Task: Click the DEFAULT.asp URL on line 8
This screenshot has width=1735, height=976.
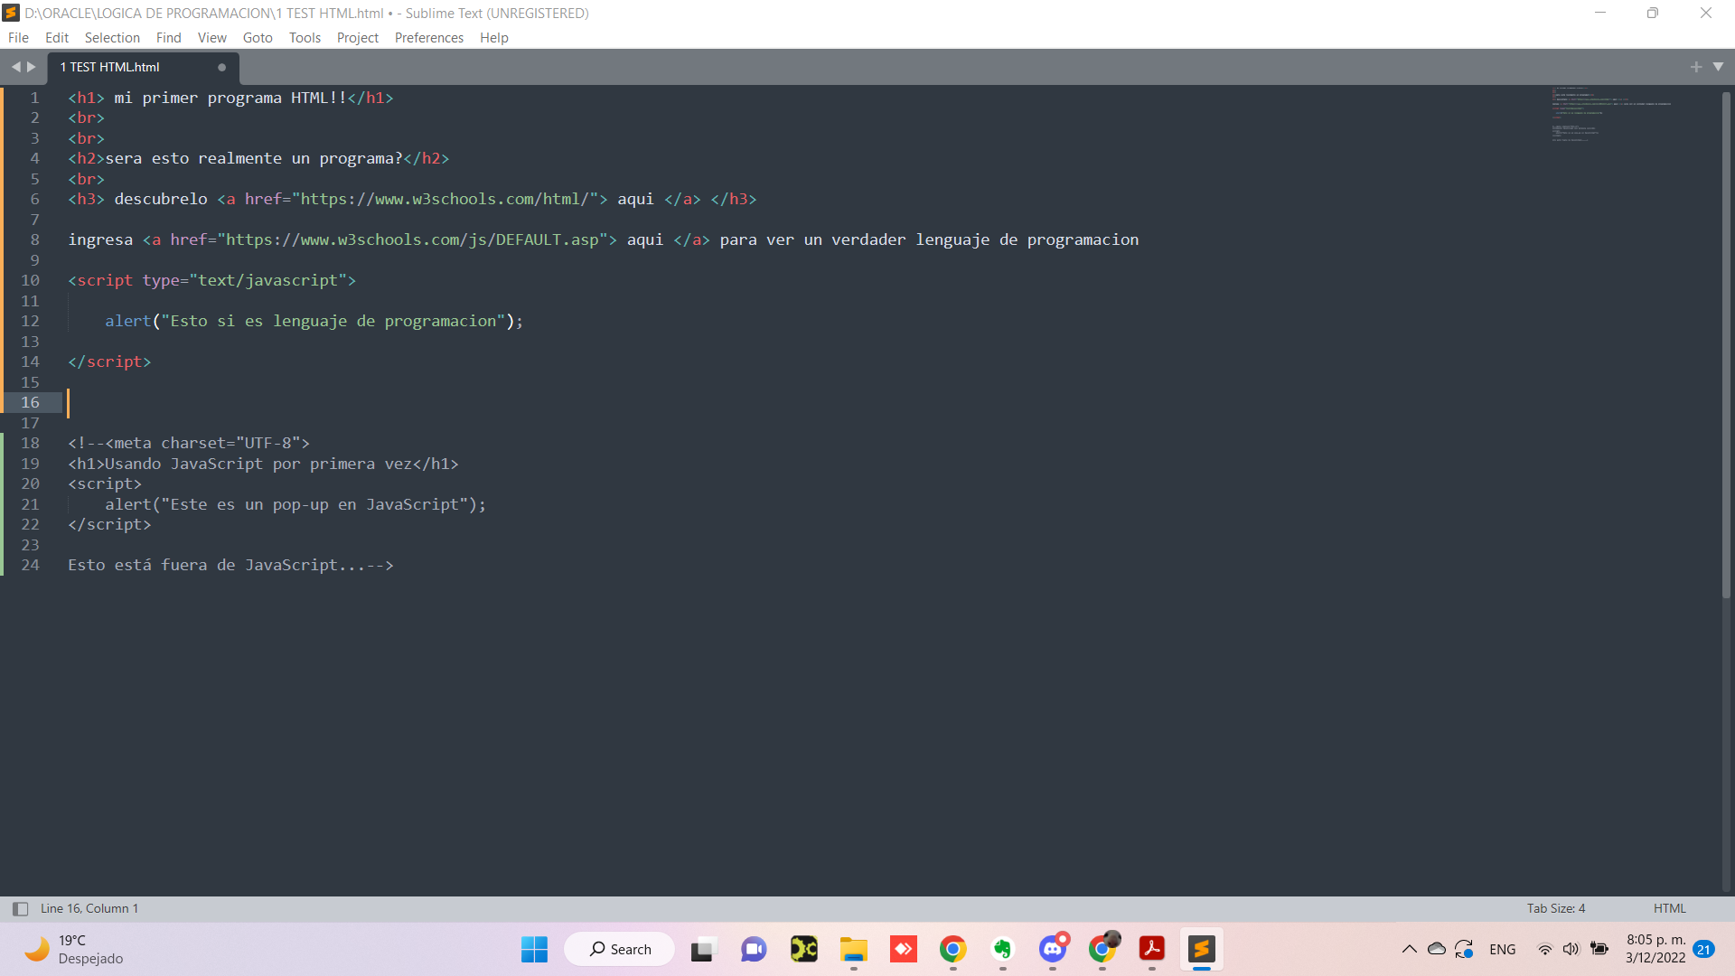Action: tap(417, 239)
